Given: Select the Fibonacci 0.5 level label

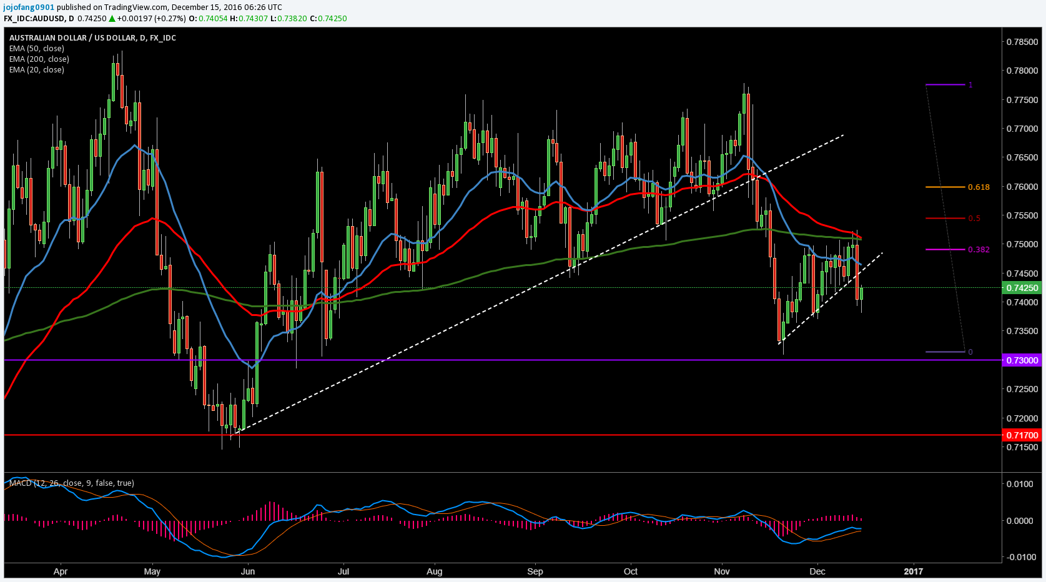Looking at the screenshot, I should coord(974,219).
